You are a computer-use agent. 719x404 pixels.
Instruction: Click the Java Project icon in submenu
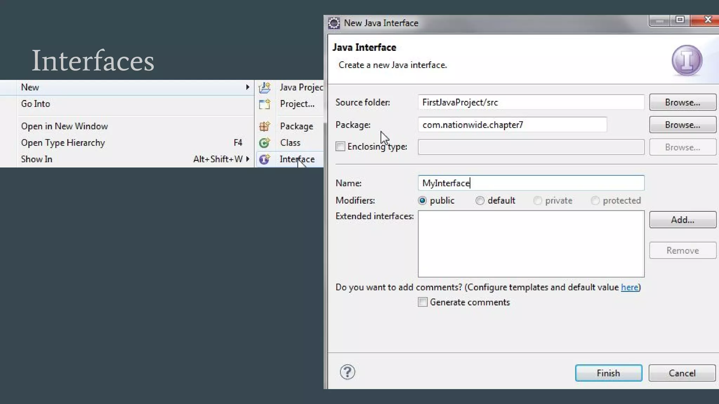(x=265, y=87)
